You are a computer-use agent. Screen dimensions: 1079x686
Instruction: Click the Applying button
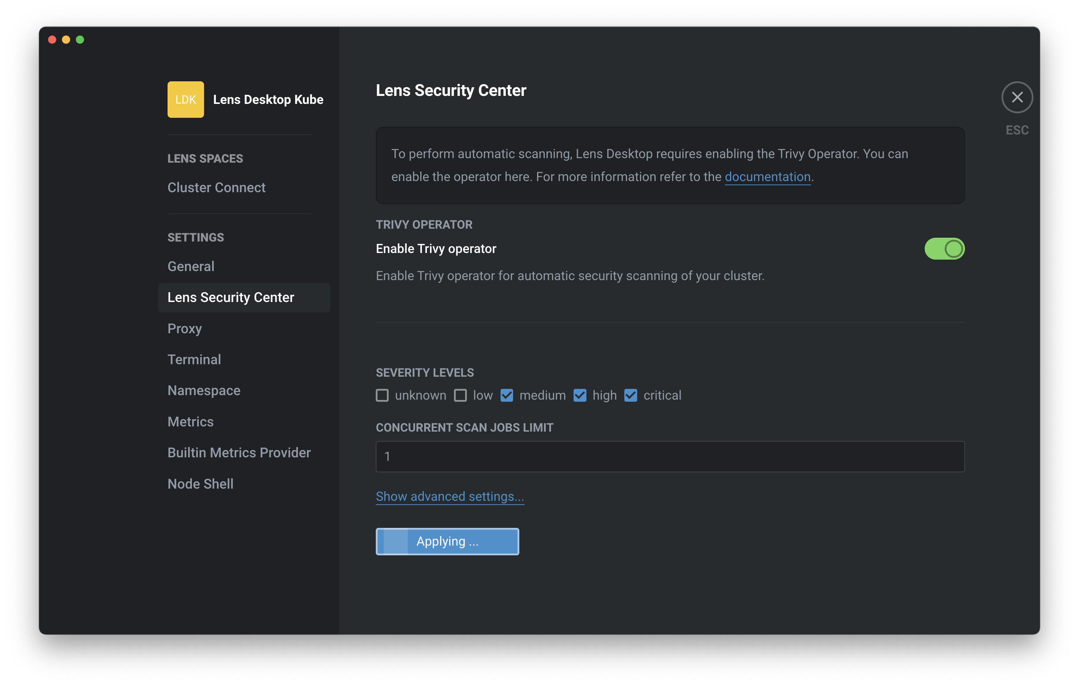[447, 541]
